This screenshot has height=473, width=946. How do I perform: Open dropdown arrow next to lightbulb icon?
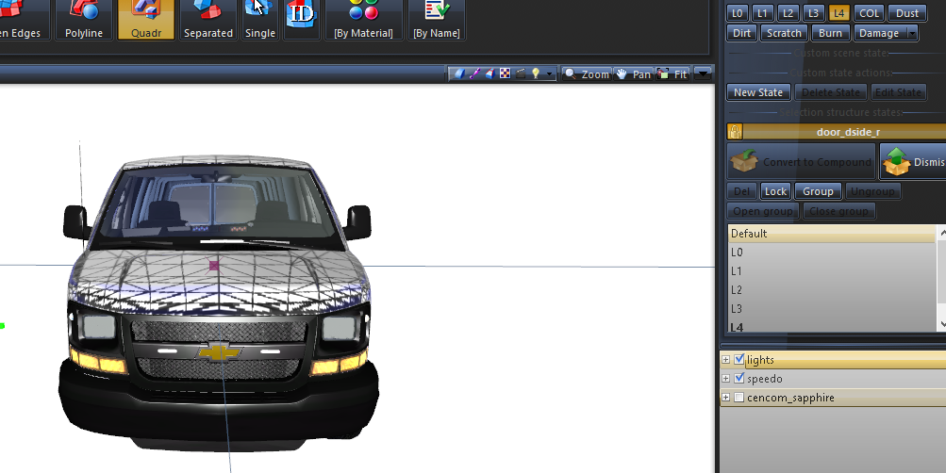549,74
